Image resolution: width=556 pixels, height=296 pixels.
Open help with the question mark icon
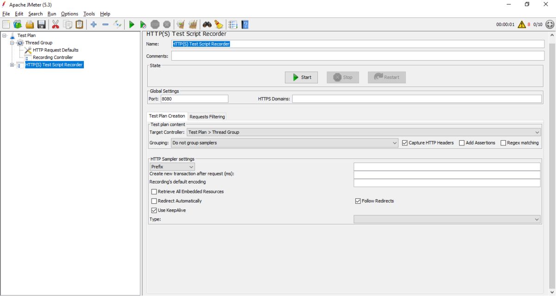[x=245, y=25]
